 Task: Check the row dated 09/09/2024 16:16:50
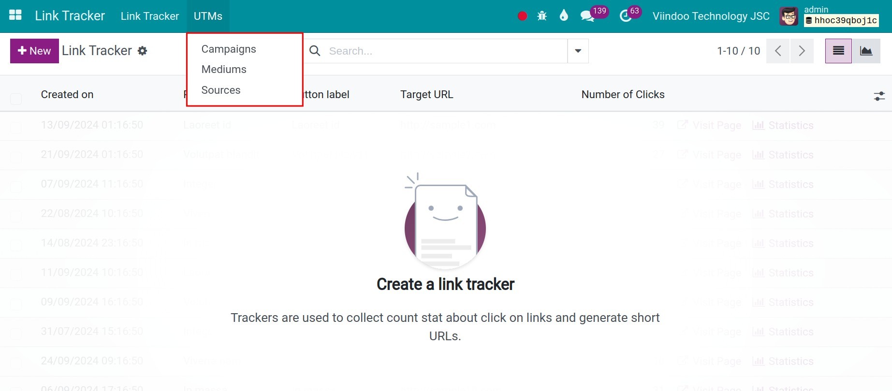[x=16, y=304]
